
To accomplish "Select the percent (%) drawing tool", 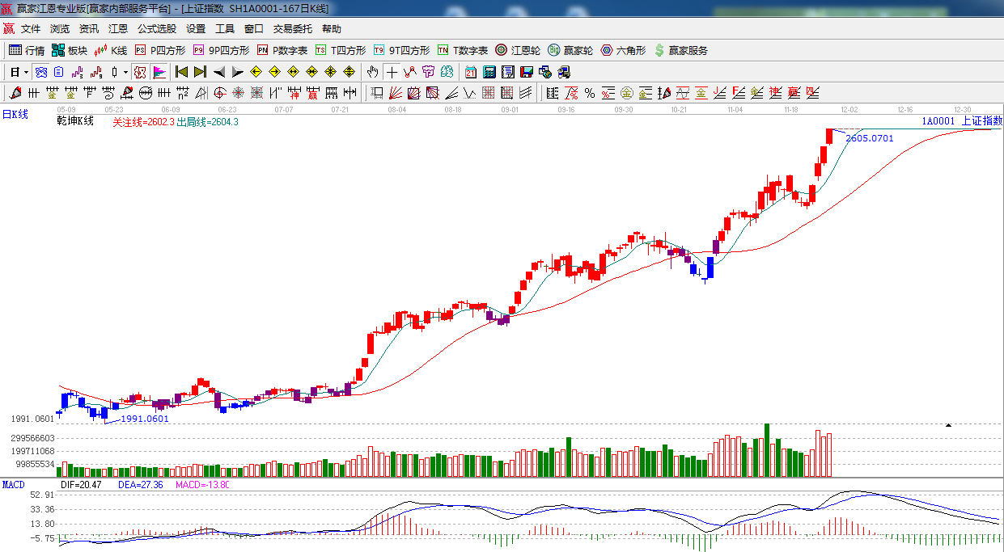I will 589,93.
